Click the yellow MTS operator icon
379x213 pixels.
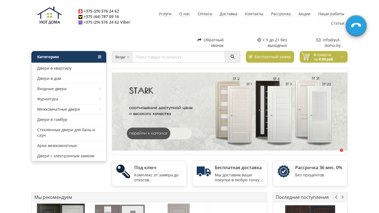click(80, 17)
